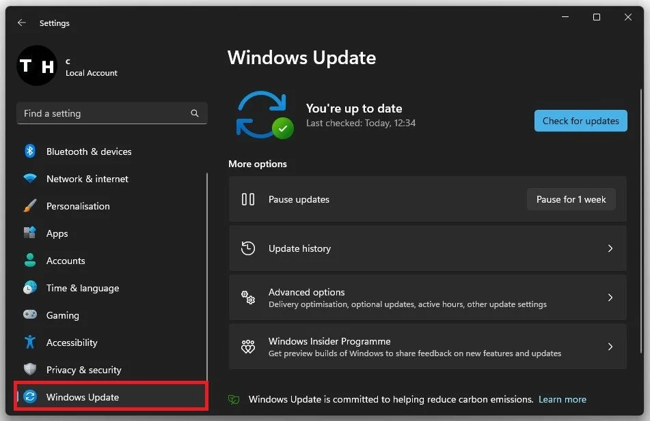
Task: Open Accessibility settings
Action: pos(111,343)
